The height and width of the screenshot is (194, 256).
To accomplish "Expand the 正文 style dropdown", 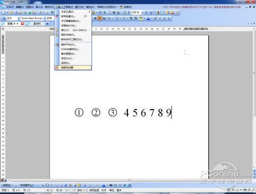I will tap(19, 18).
